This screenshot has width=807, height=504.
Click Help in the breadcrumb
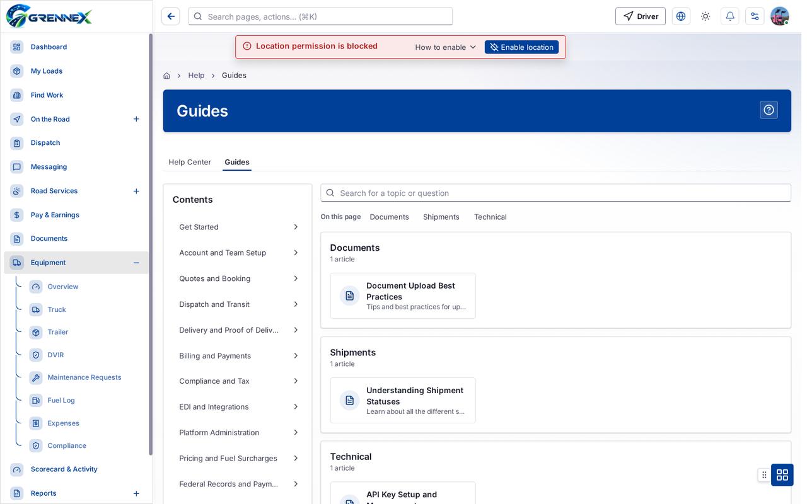196,76
